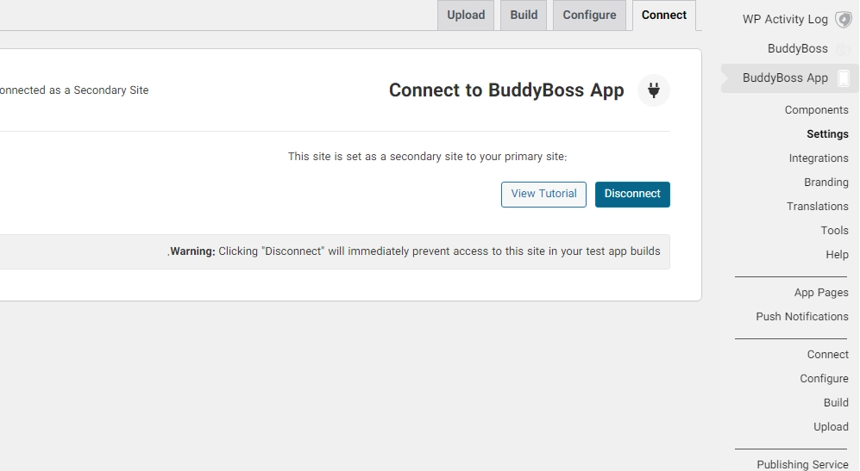
Task: Click the faint BuddyBoss logo icon in sidebar
Action: pyautogui.click(x=843, y=49)
